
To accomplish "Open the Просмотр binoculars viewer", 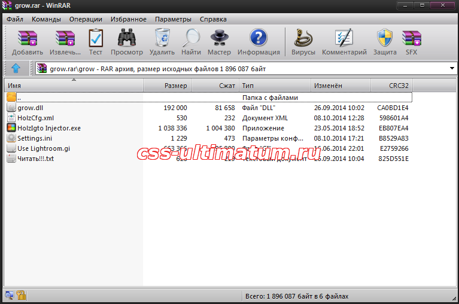I will (127, 38).
